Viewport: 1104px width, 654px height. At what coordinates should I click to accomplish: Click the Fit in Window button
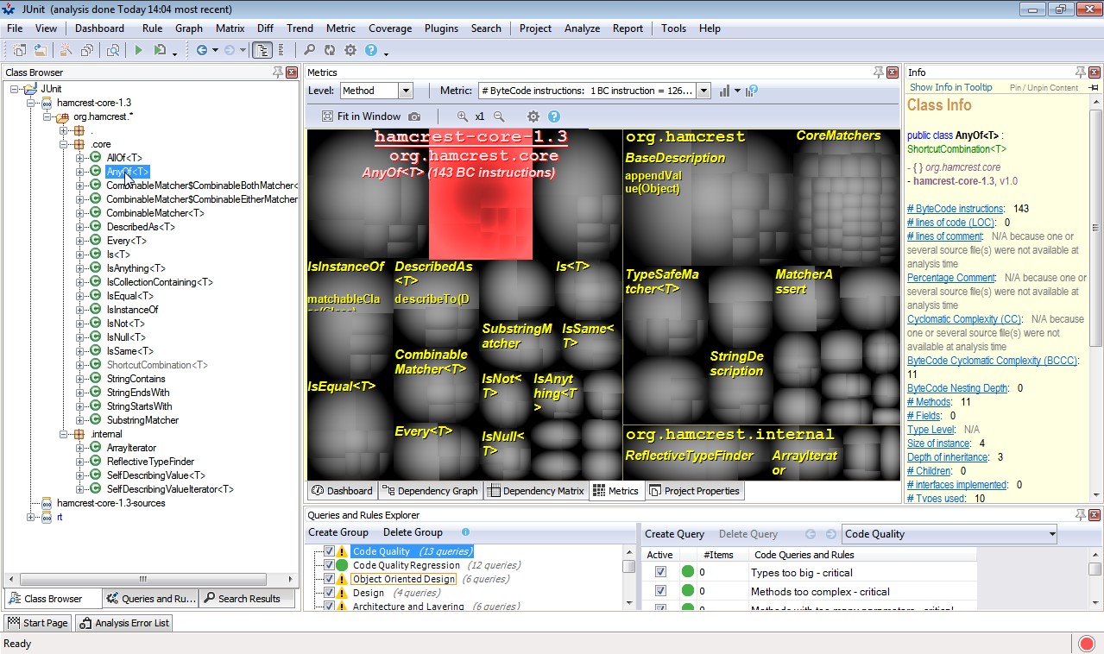361,116
